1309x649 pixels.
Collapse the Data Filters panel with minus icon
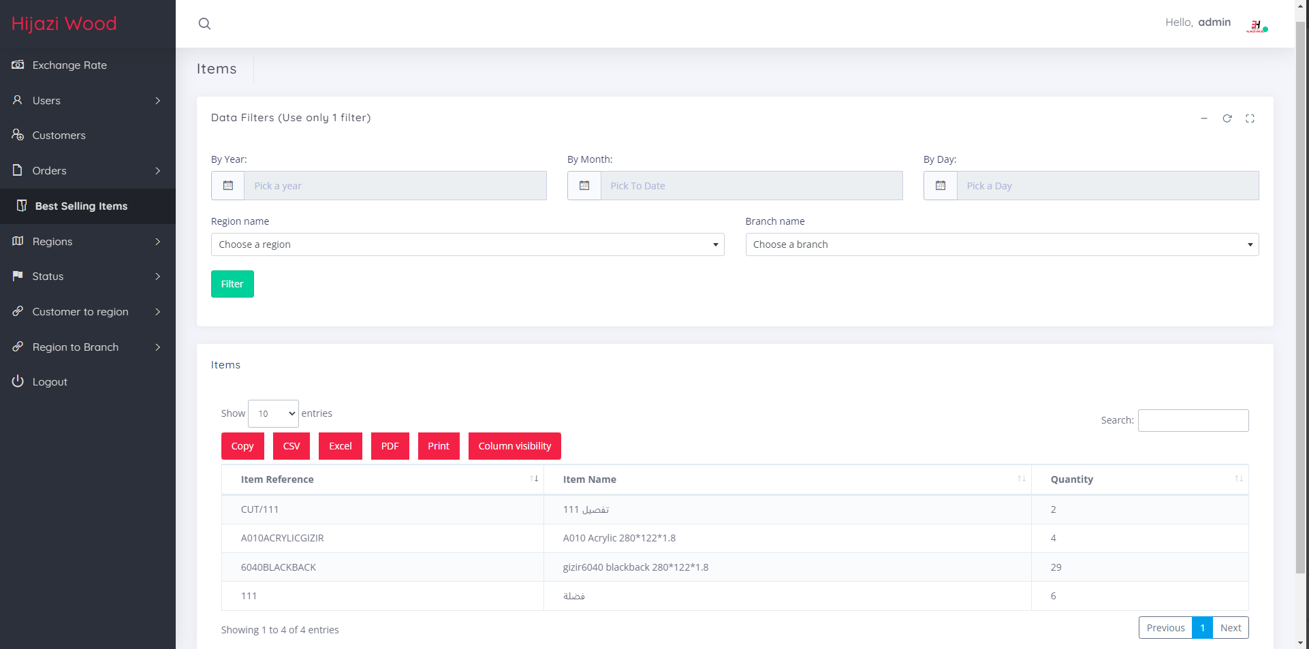1204,118
